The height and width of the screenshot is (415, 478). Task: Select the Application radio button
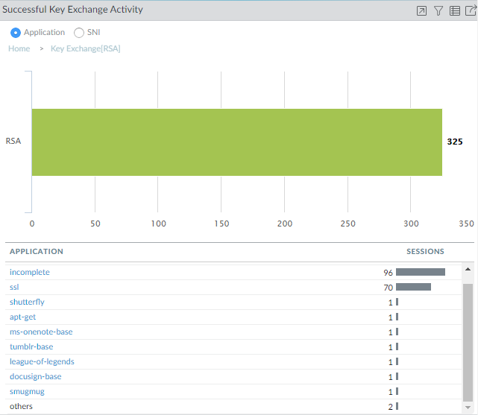(x=16, y=33)
